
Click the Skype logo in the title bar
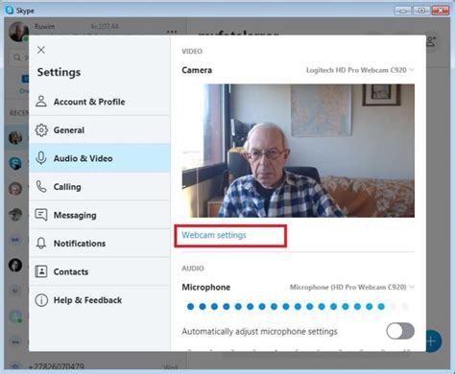[x=10, y=11]
